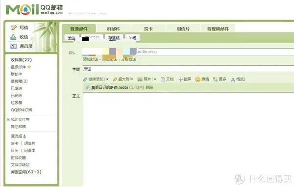Click the 添加抄送 add CC link
294x187 pixels.
(x=91, y=59)
